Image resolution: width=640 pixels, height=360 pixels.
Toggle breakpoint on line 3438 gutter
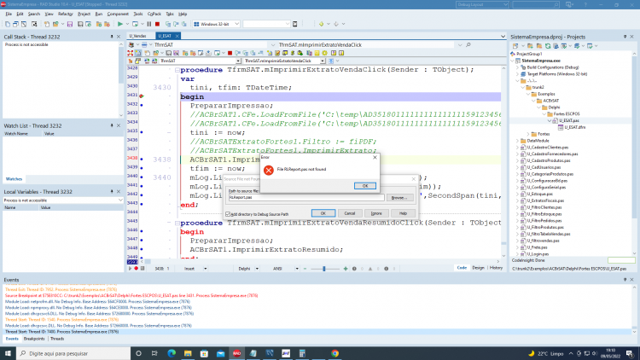142,159
